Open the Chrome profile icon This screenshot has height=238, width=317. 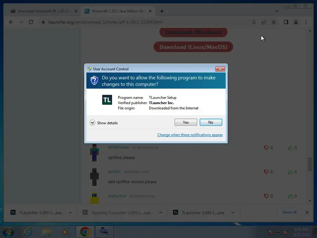(x=296, y=22)
